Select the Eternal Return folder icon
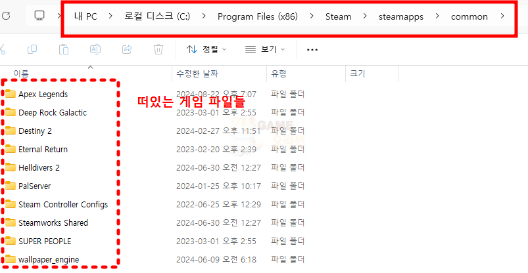 [11, 149]
